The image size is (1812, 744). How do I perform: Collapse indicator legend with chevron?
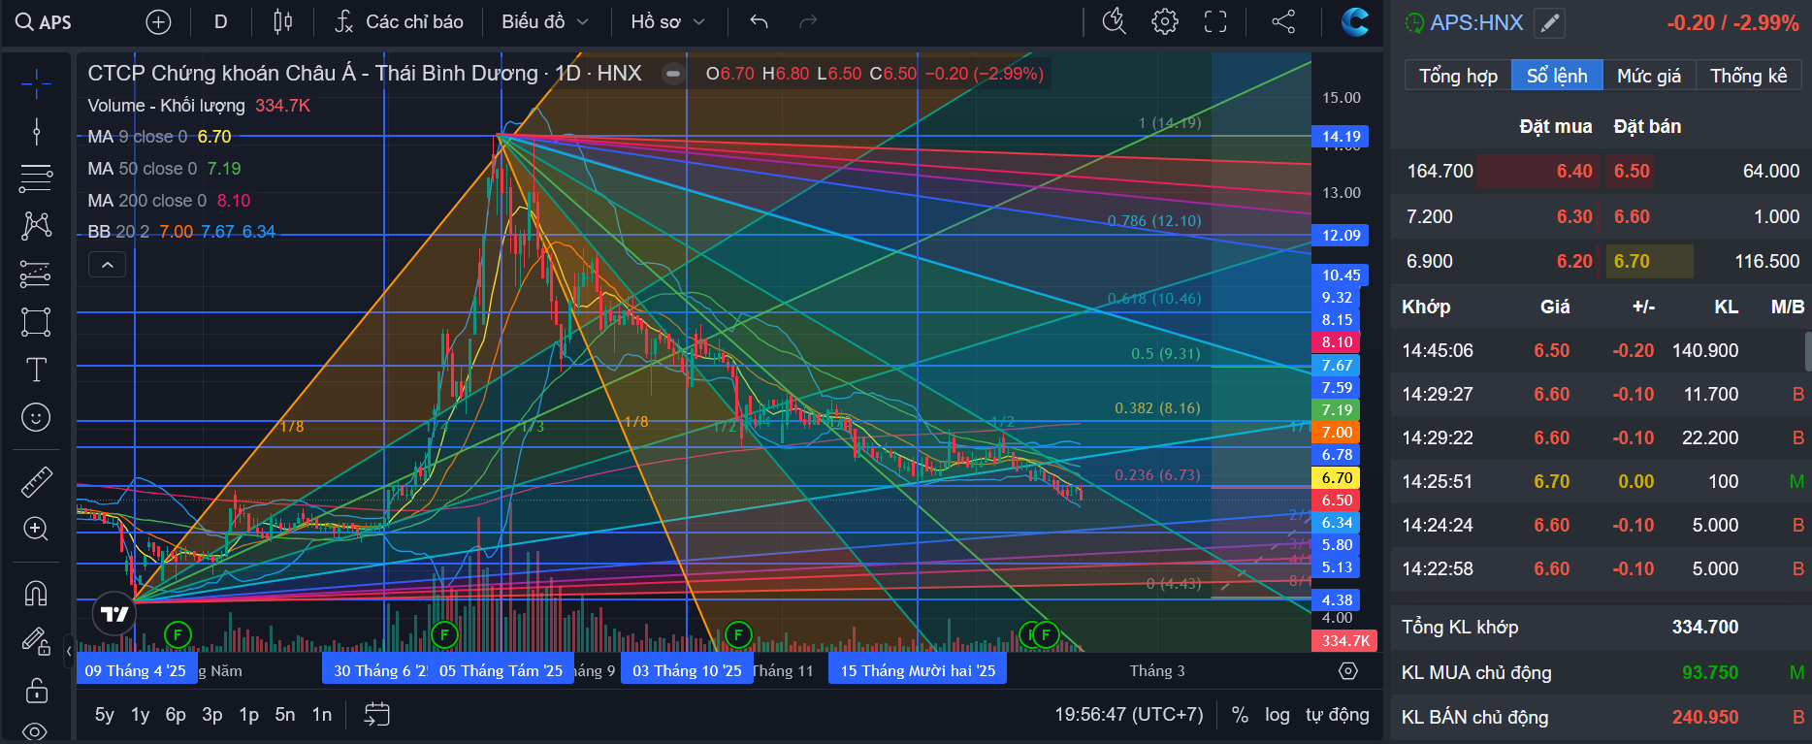pos(107,265)
